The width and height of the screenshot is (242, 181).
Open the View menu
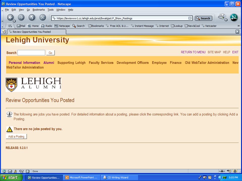21,10
